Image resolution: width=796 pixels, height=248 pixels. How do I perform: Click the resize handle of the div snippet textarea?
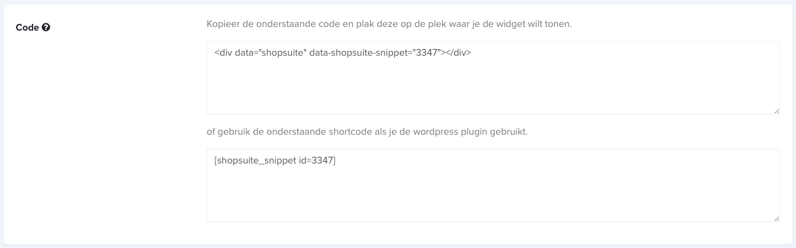coord(776,111)
